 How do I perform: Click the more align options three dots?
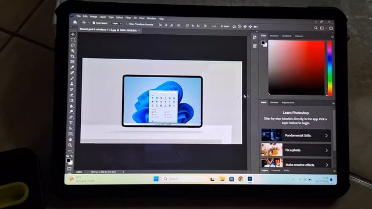(x=214, y=26)
